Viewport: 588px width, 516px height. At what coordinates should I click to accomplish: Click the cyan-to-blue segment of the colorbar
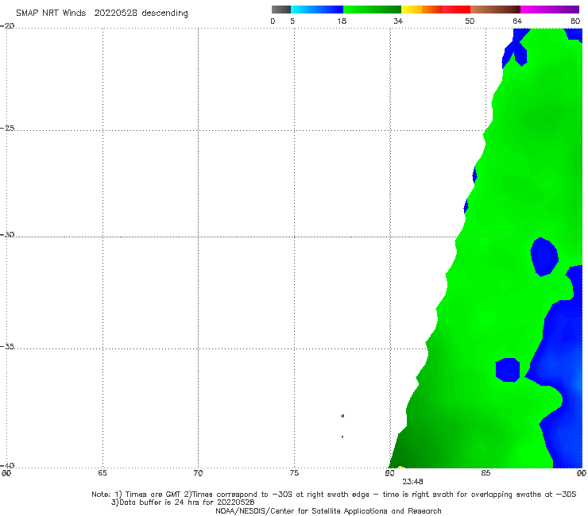317,10
